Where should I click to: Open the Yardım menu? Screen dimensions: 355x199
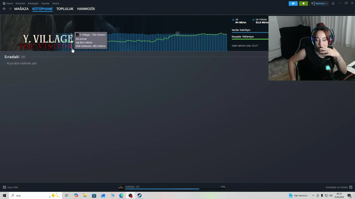(55, 3)
